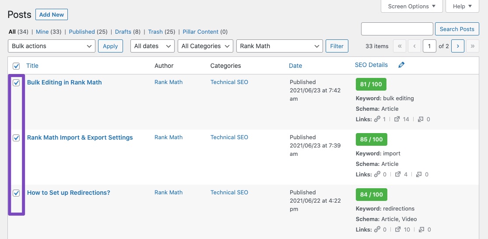The image size is (488, 239).
Task: Expand the Help panel
Action: coord(462,6)
